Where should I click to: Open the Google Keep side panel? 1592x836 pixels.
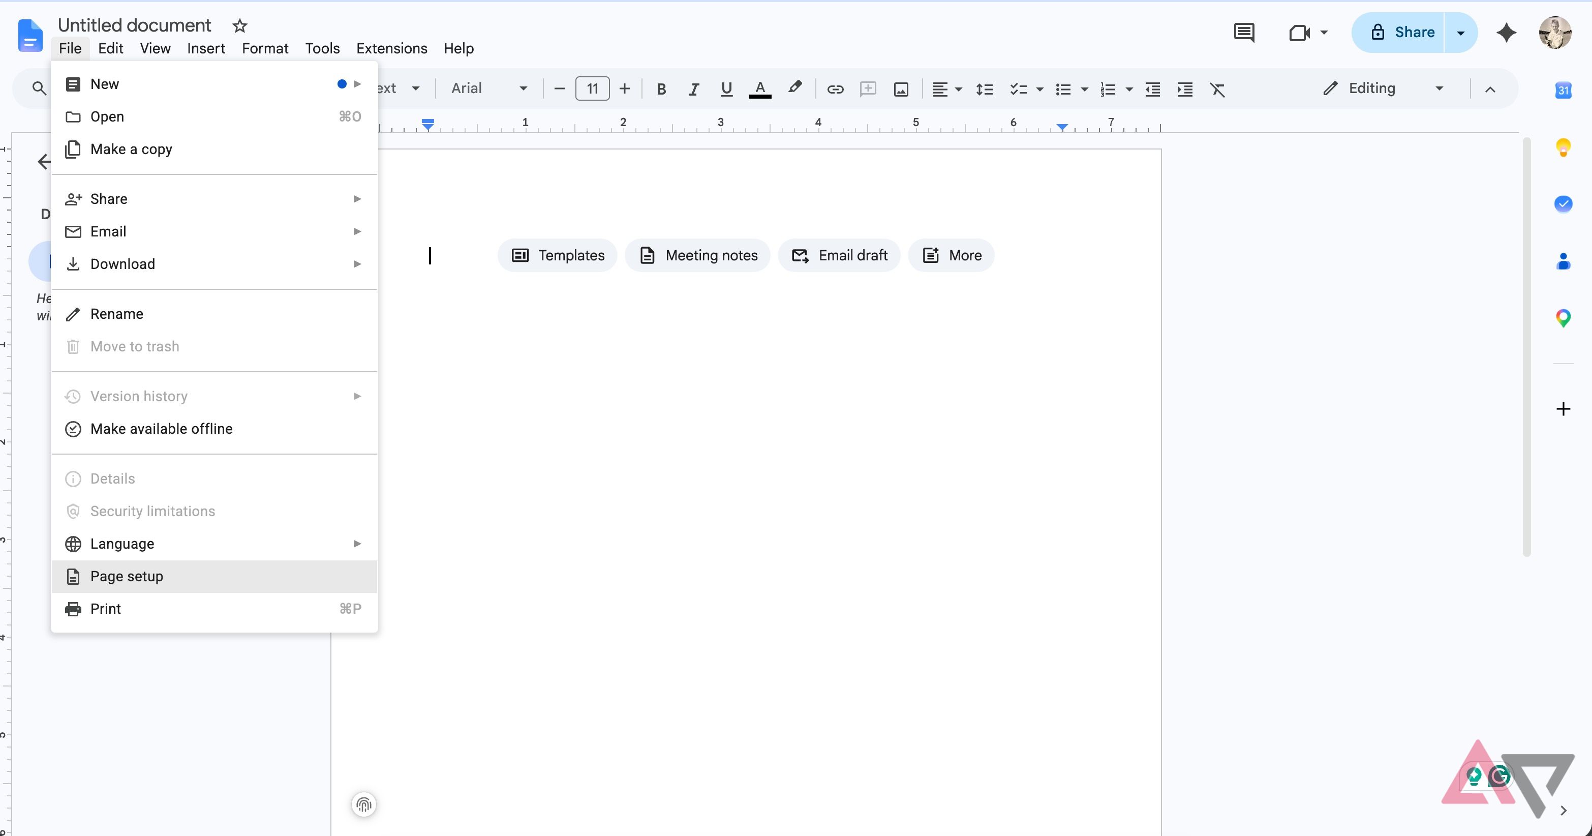[1563, 147]
